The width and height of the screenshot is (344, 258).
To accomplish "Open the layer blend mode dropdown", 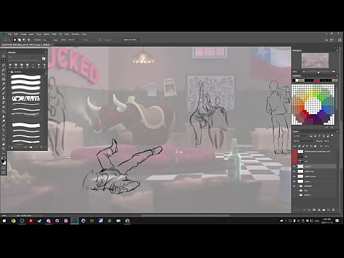I will point(304,141).
